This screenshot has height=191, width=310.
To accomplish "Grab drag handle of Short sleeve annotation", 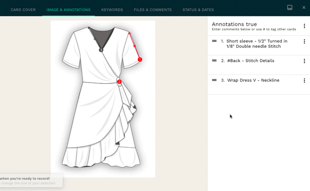I will tap(214, 41).
